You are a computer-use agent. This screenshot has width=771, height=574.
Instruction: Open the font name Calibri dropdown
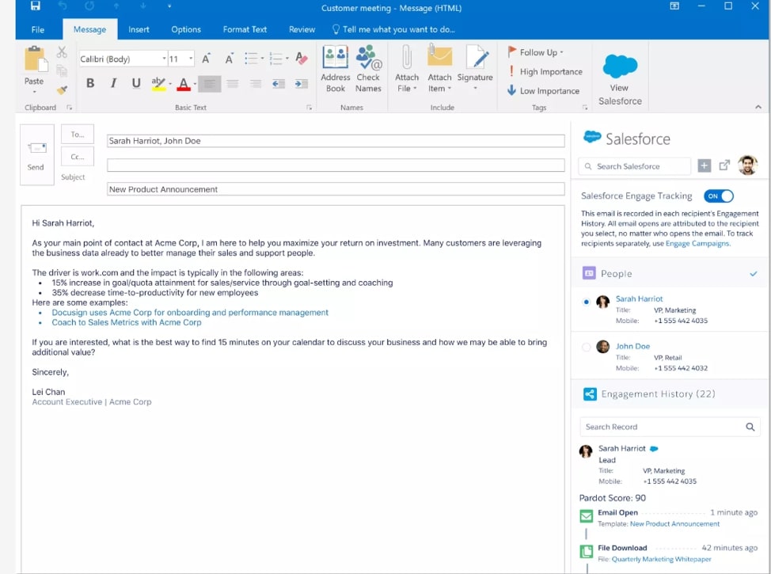(164, 59)
